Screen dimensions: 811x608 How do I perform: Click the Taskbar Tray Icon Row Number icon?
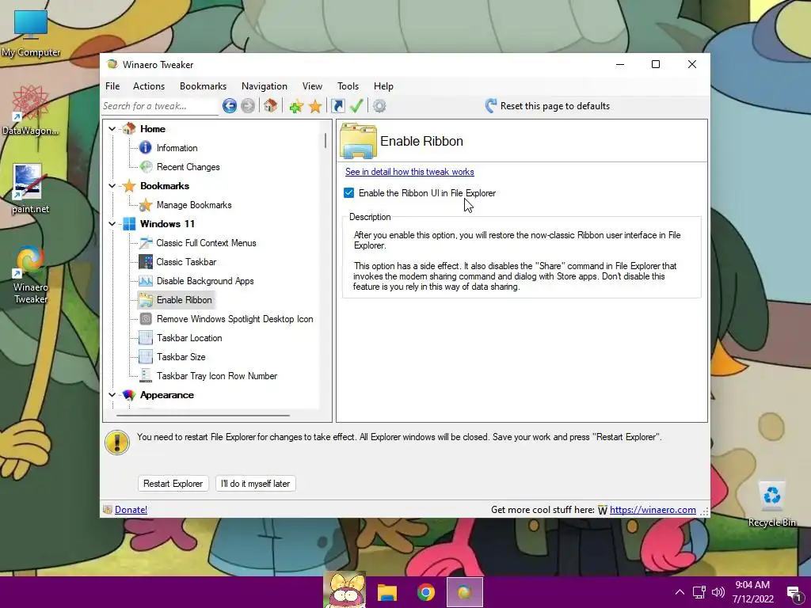pos(146,376)
